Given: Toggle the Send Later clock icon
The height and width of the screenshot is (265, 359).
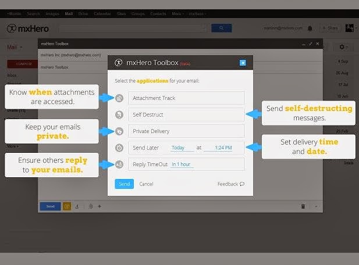Looking at the screenshot, I should click(119, 148).
